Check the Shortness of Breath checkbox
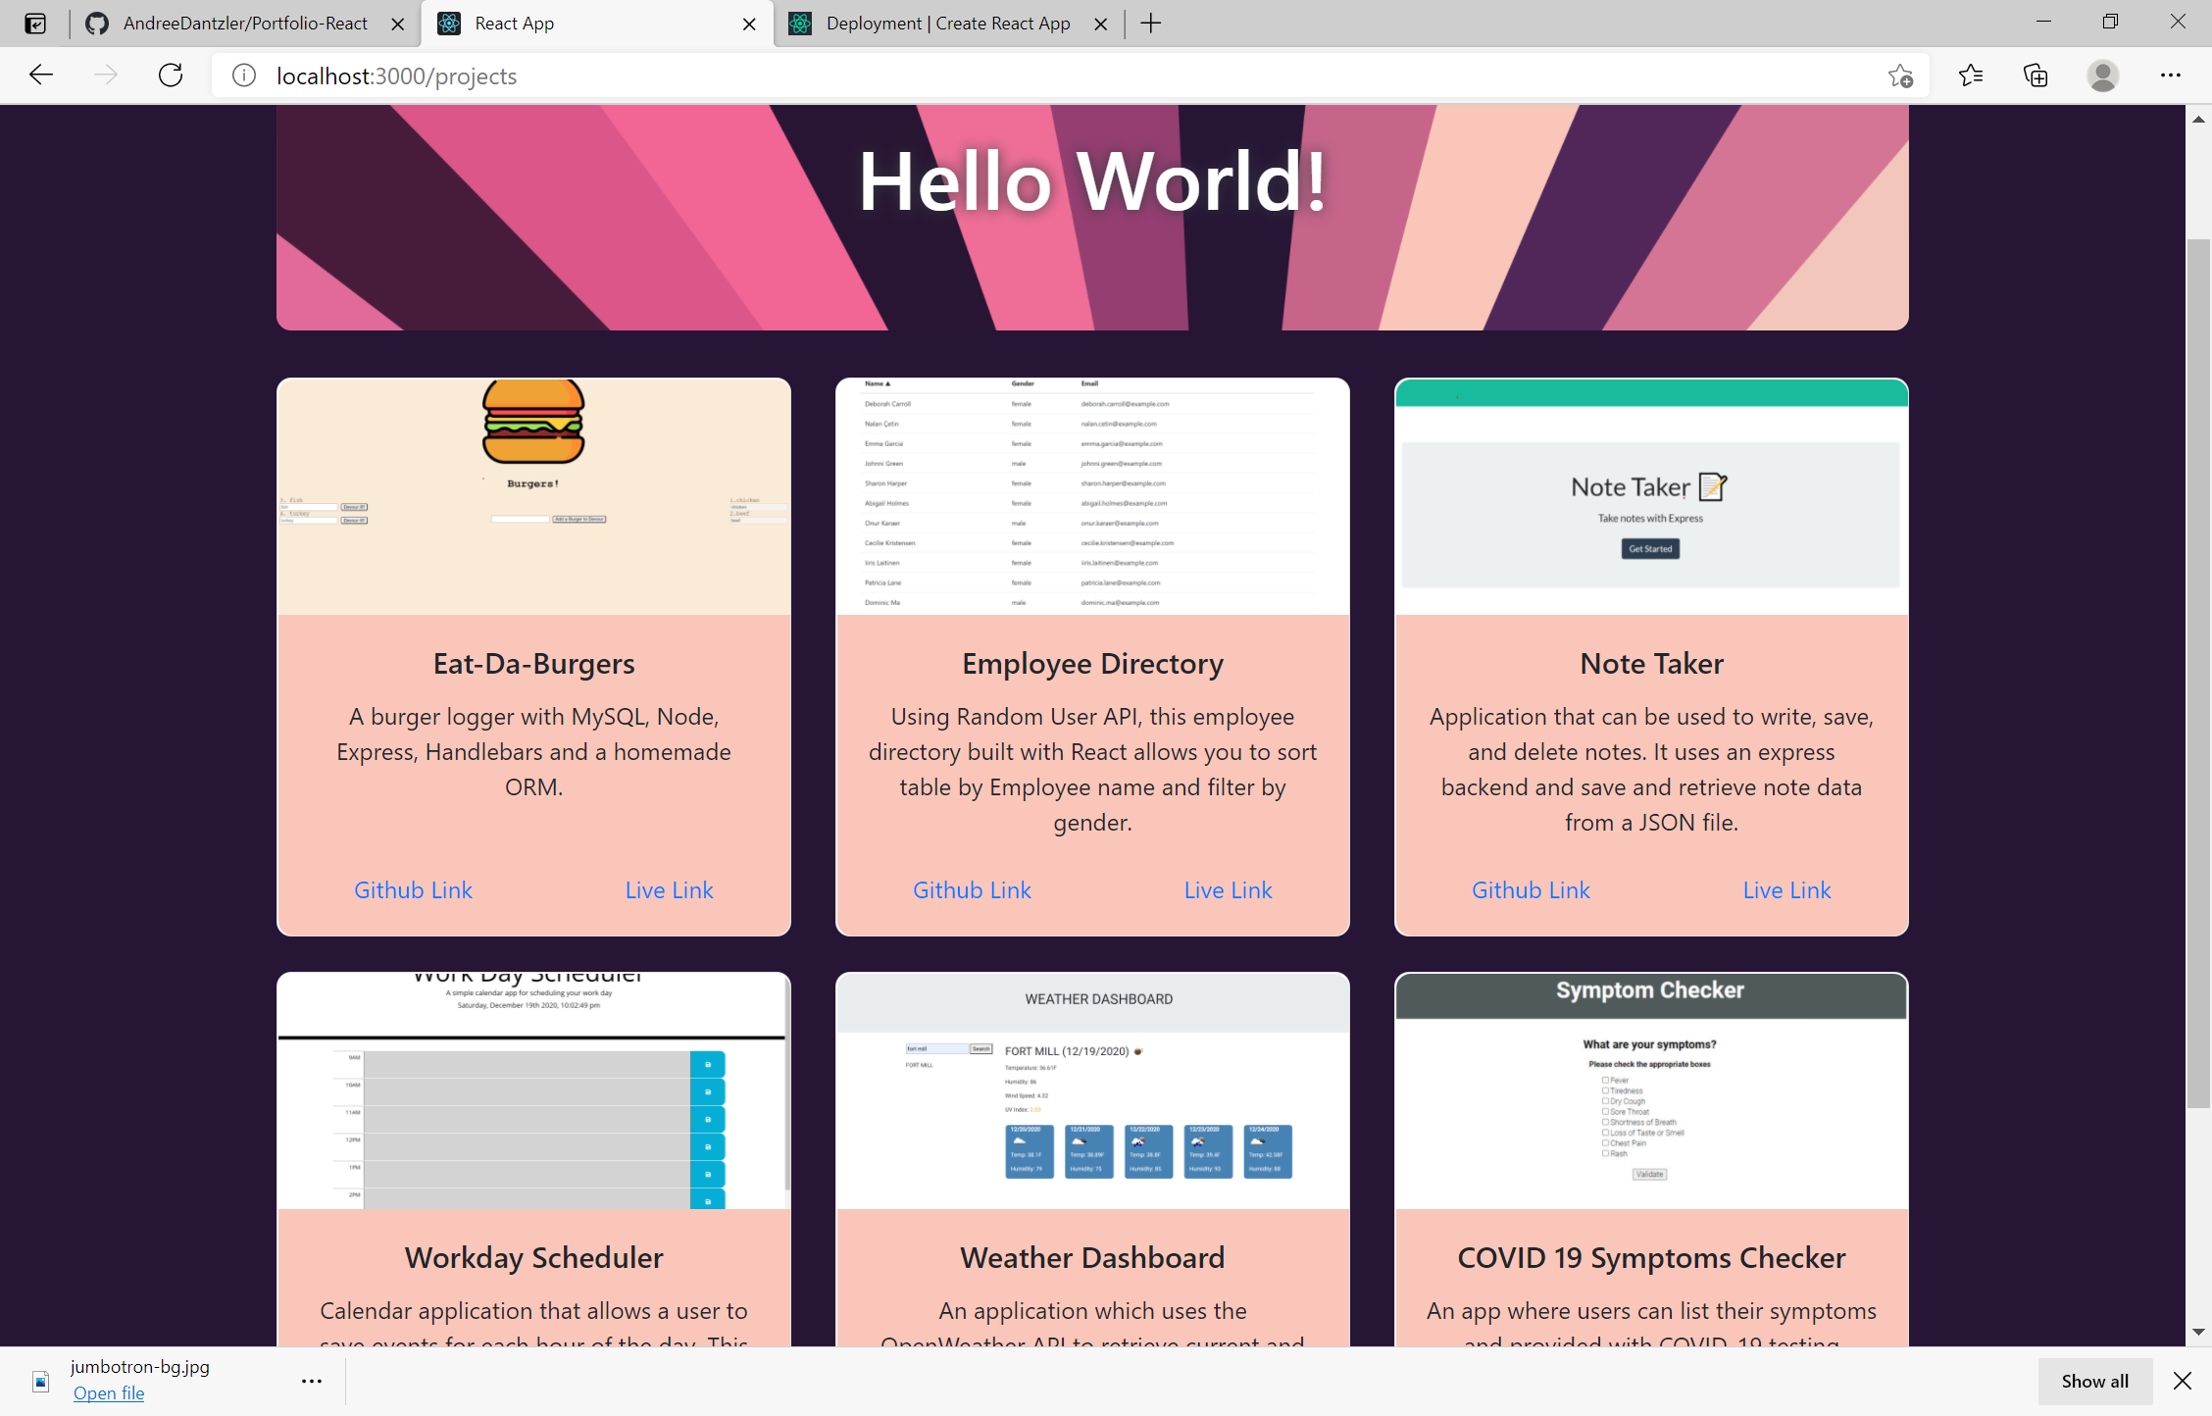 click(x=1605, y=1122)
